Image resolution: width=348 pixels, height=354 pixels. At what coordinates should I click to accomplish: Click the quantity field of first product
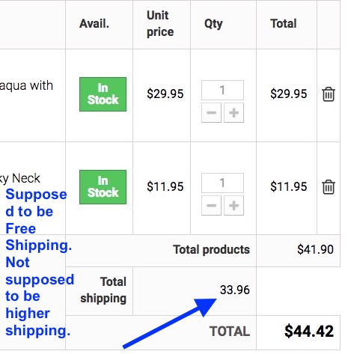pos(222,90)
